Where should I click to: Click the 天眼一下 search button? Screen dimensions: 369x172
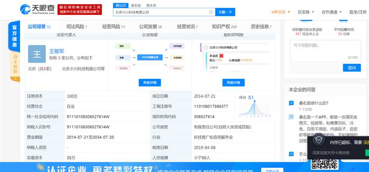(x=225, y=12)
